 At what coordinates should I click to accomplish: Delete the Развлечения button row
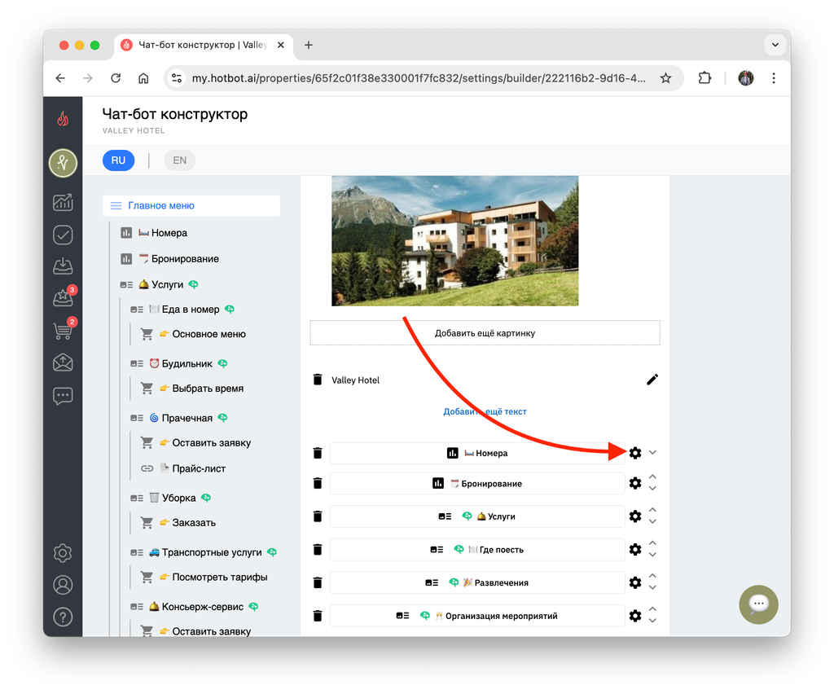click(318, 583)
